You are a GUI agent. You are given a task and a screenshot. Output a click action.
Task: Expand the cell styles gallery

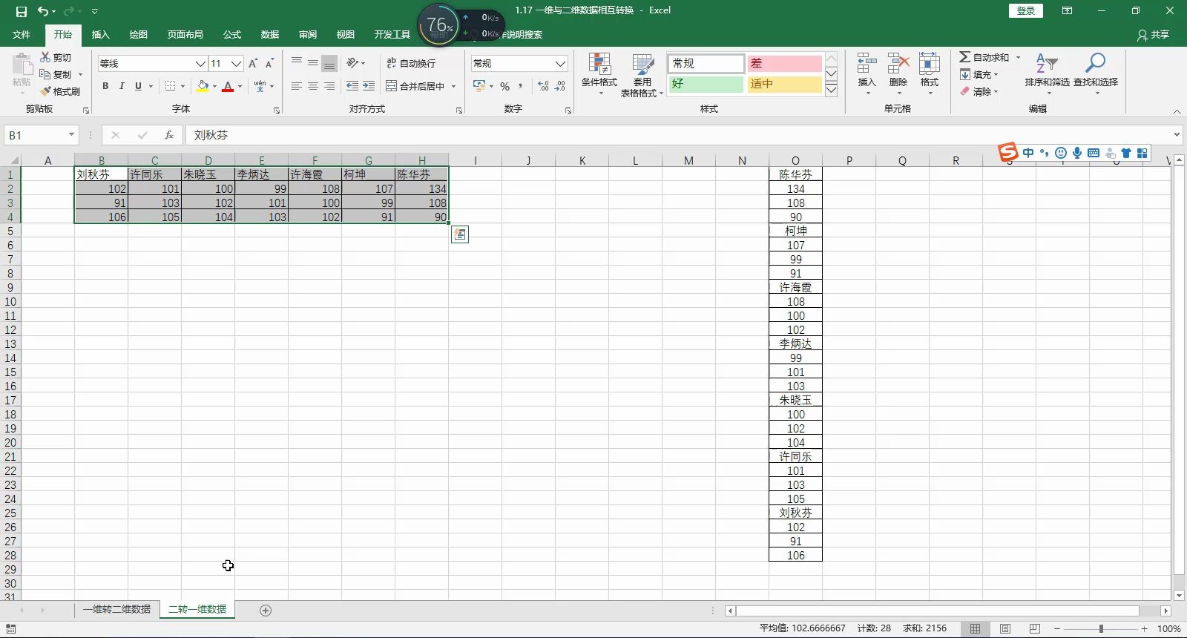(832, 90)
